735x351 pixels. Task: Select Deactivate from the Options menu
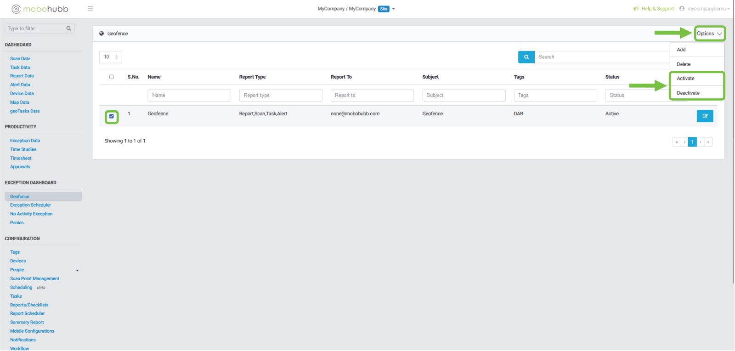tap(688, 93)
